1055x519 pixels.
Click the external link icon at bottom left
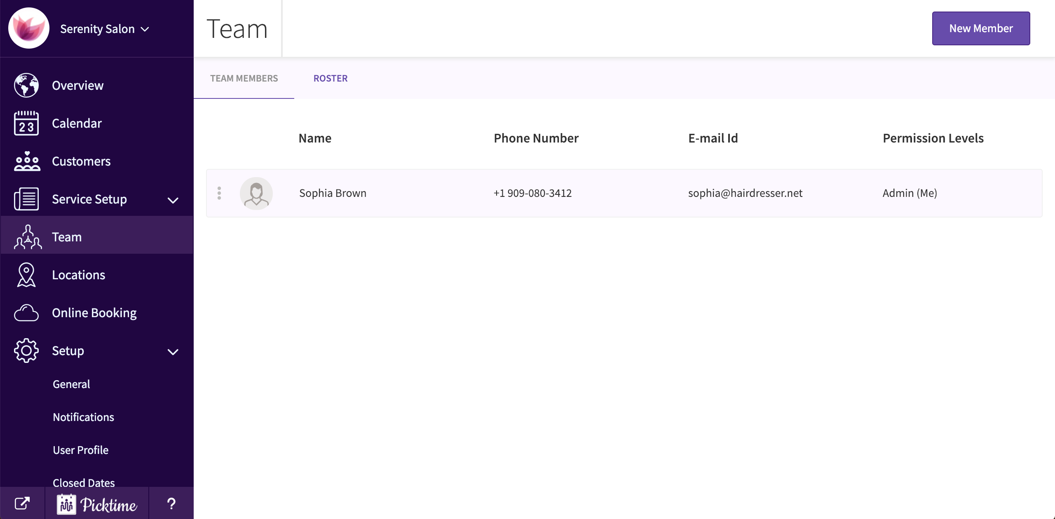point(22,503)
